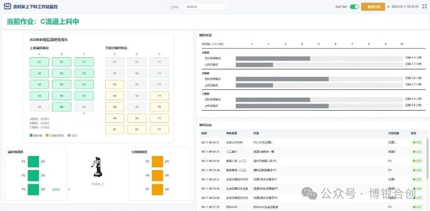This screenshot has width=430, height=211.
Task: Select full slot A1 on upper layer
Action: click(x=39, y=62)
